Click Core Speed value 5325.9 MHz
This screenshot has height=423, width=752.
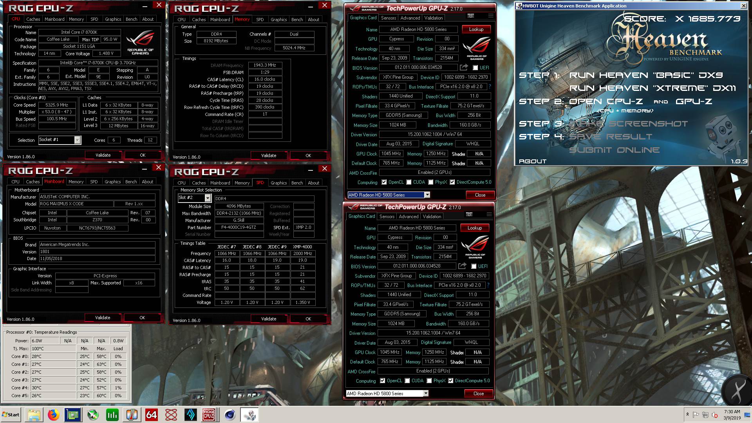pyautogui.click(x=57, y=105)
